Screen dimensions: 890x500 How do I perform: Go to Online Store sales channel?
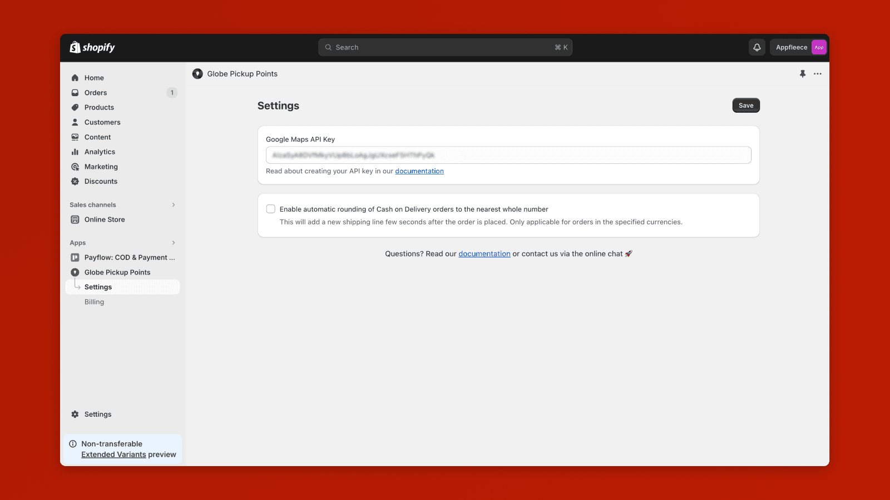[105, 219]
